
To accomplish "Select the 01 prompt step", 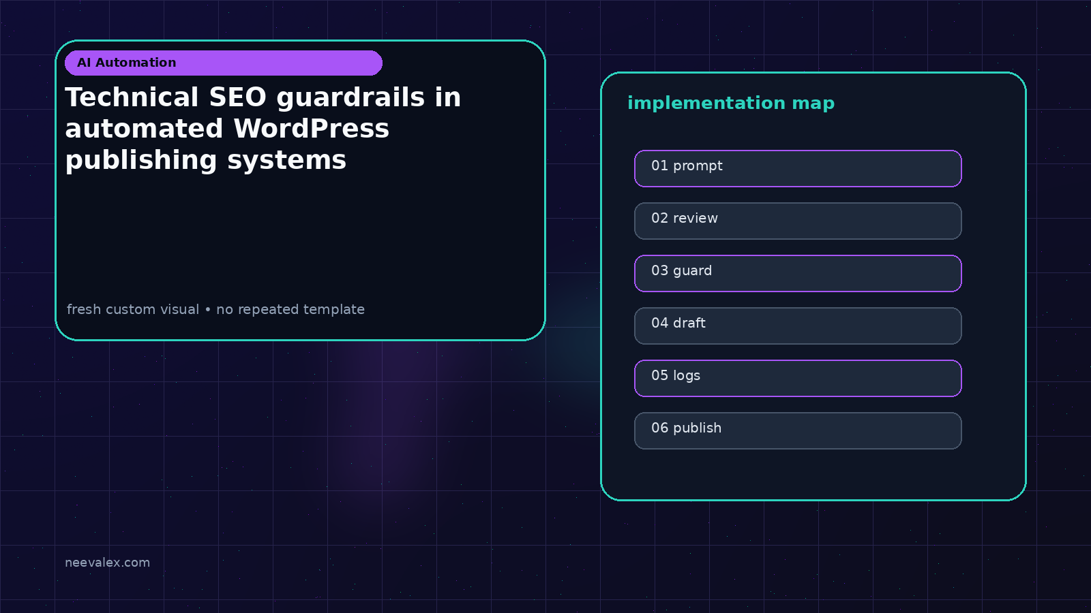I will pyautogui.click(x=798, y=168).
